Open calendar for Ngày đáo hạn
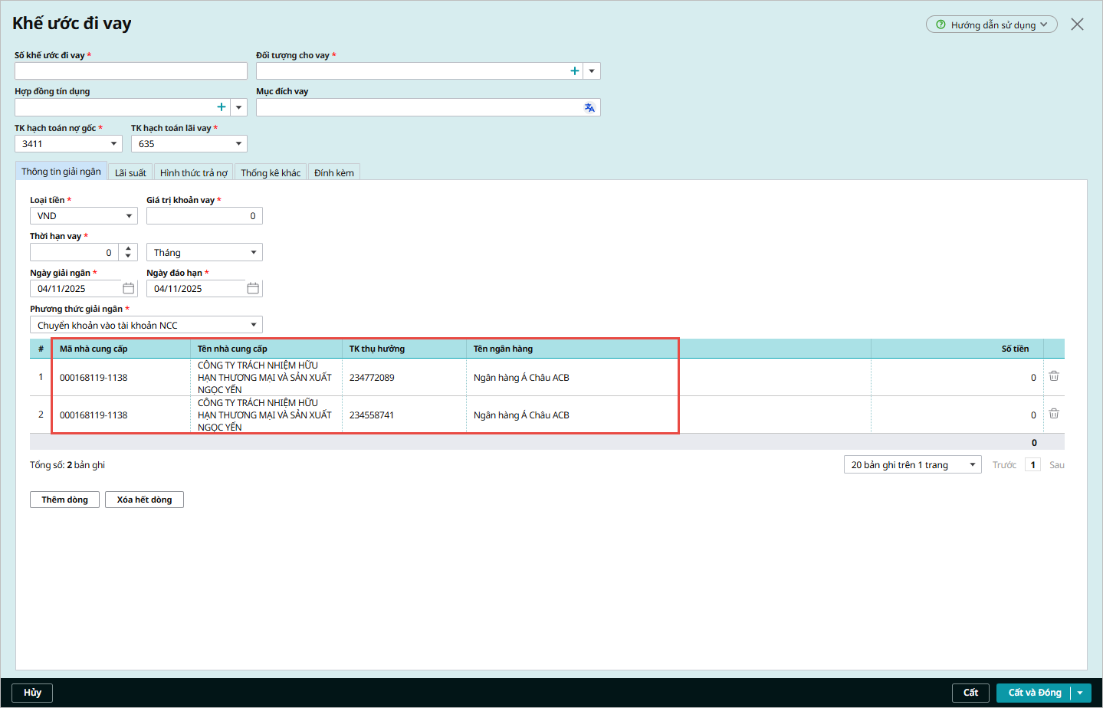The height and width of the screenshot is (708, 1103). coord(253,289)
